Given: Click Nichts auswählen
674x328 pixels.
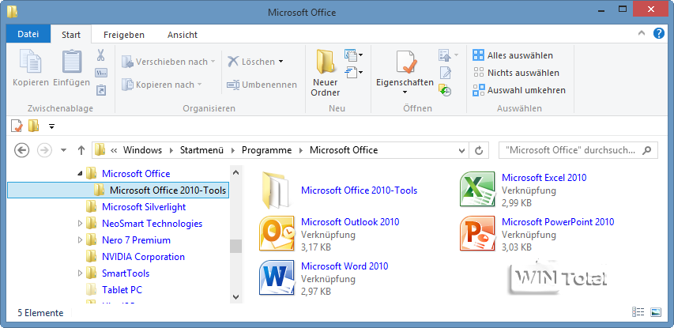Looking at the screenshot, I should pyautogui.click(x=516, y=73).
